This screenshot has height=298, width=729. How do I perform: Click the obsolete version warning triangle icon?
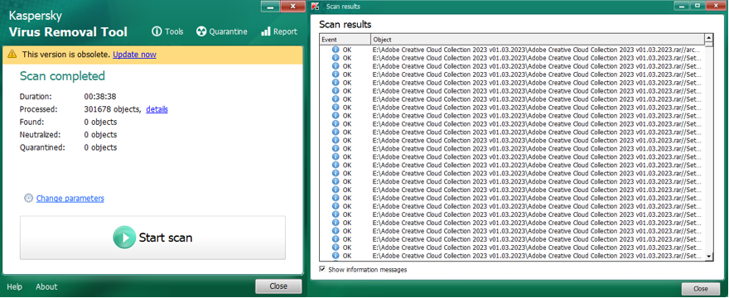(13, 55)
